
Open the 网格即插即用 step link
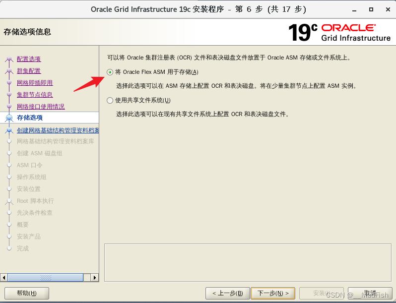point(35,83)
